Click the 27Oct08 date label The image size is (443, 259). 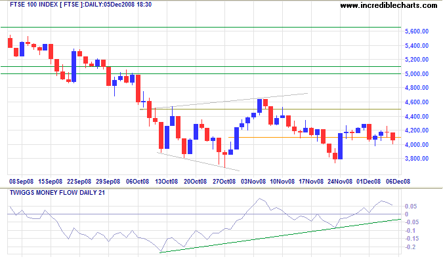point(224,182)
